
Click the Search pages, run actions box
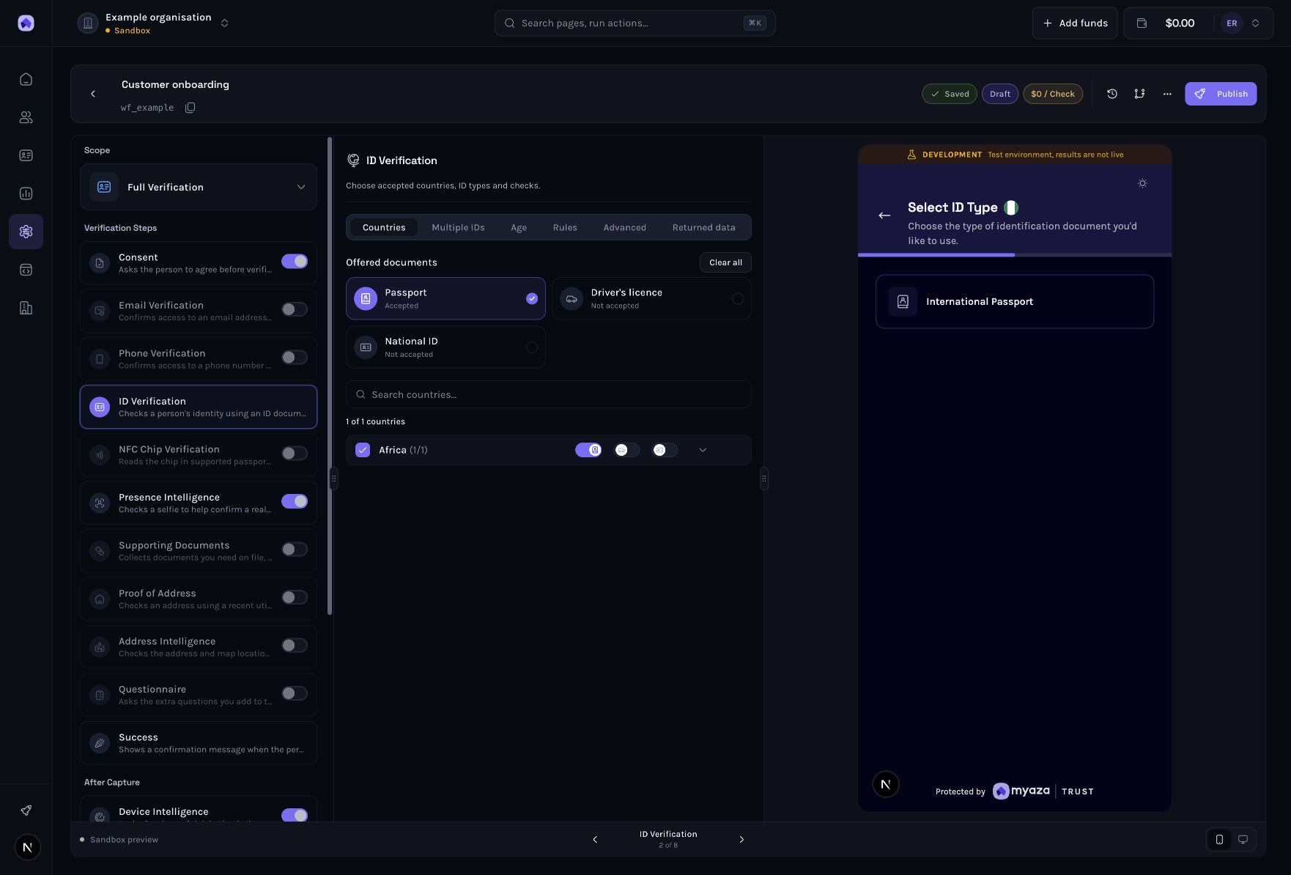pyautogui.click(x=635, y=23)
